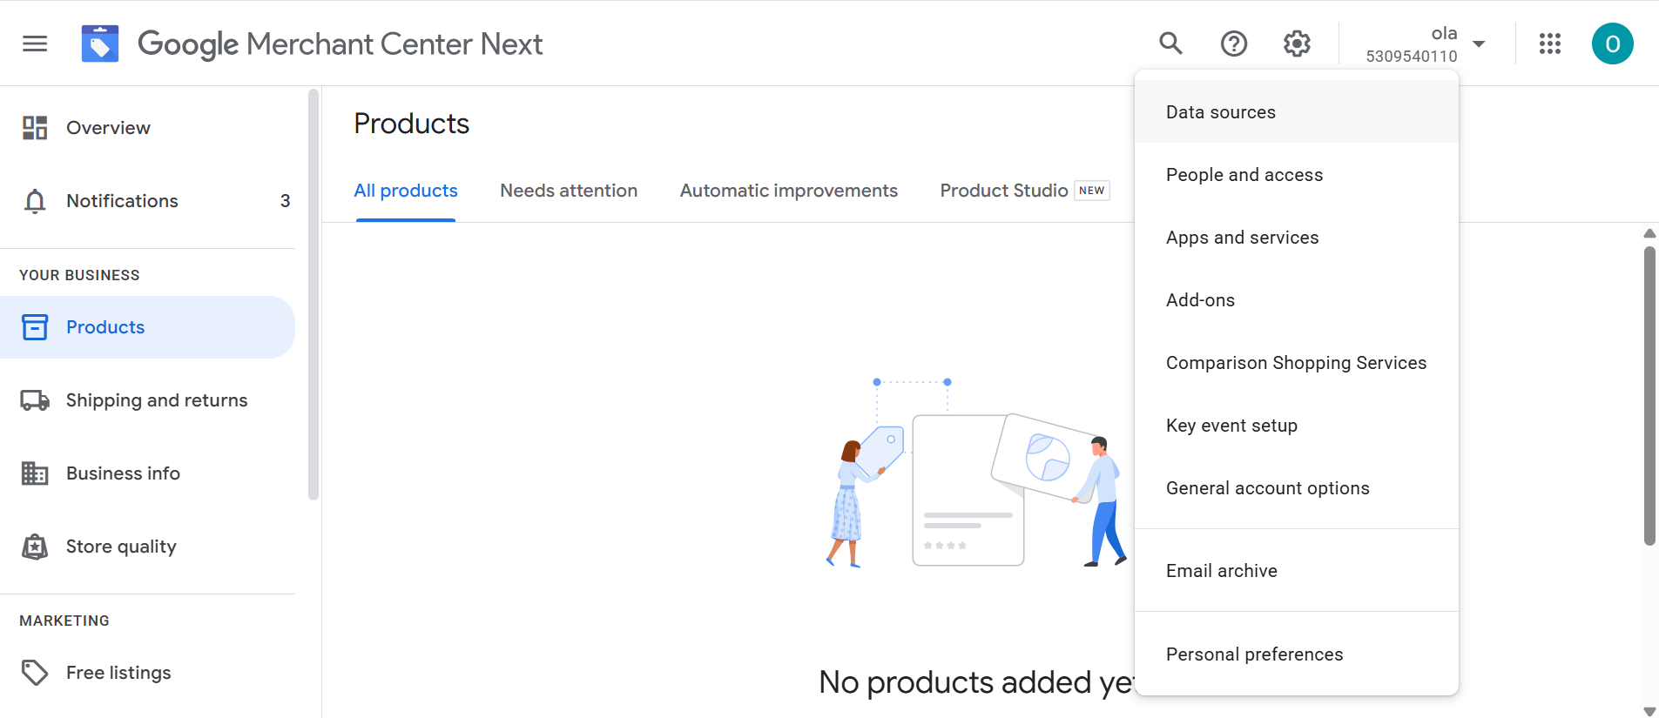Select People and access menu item
This screenshot has height=718, width=1659.
1297,175
